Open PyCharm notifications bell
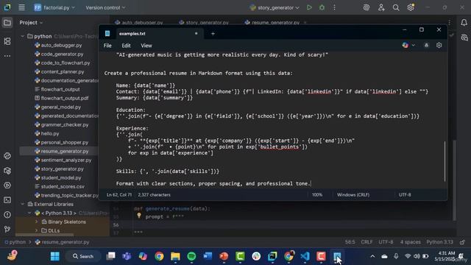The height and width of the screenshot is (265, 471). [x=464, y=23]
